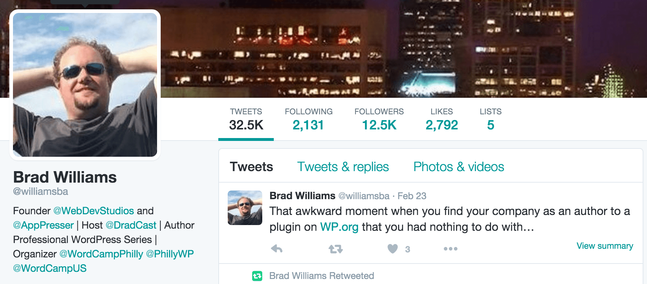Select the retweet icon below the tweet
Screen dimensions: 647x284
click(x=336, y=248)
